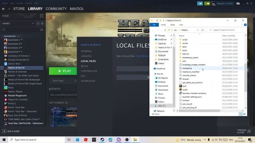Select the tutorial folder in Explorer

click(x=184, y=54)
